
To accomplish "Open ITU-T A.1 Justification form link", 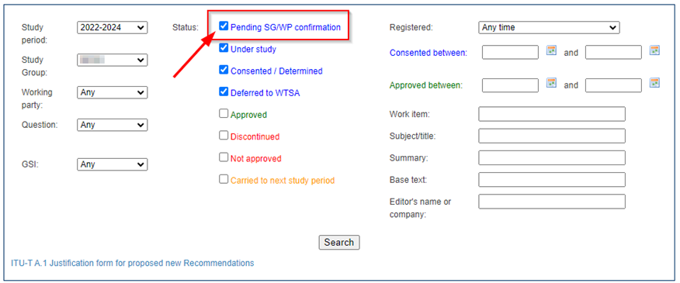I will (132, 263).
